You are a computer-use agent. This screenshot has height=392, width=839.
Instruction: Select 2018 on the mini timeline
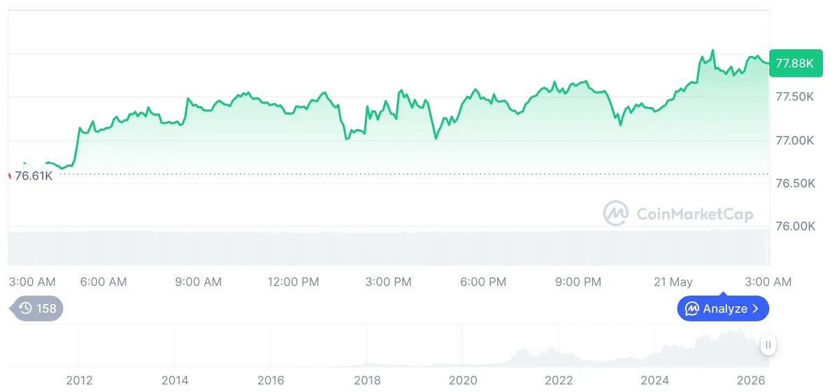tap(367, 380)
